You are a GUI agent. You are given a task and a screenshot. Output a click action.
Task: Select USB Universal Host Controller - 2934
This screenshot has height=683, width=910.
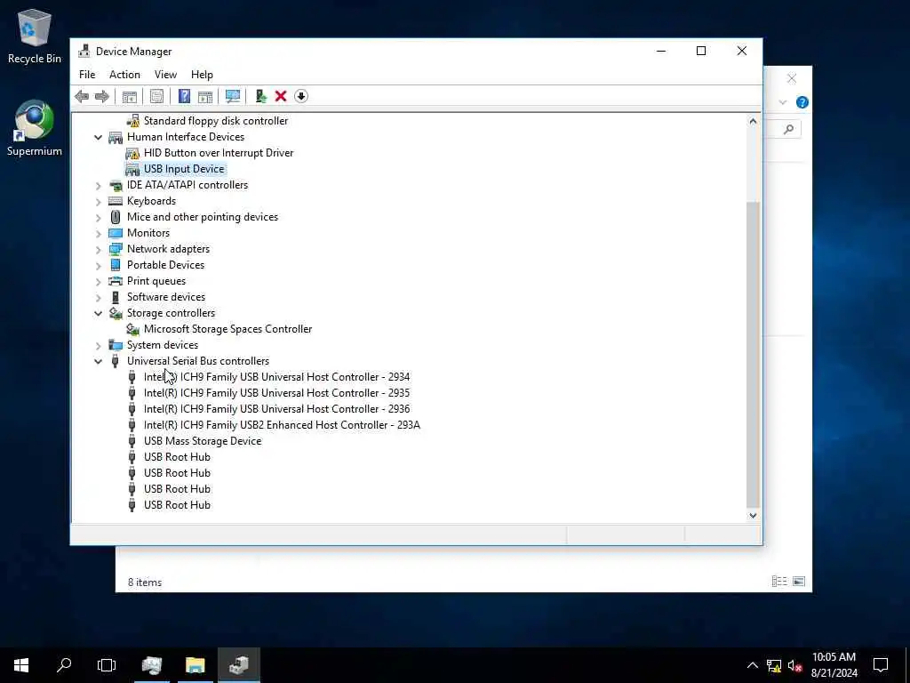[x=277, y=377]
